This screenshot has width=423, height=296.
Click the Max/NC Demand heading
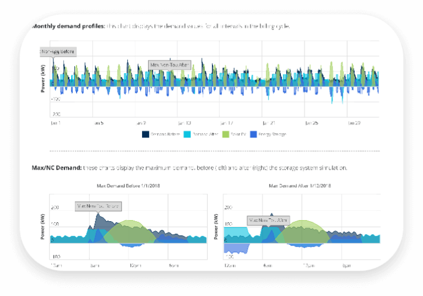[57, 167]
